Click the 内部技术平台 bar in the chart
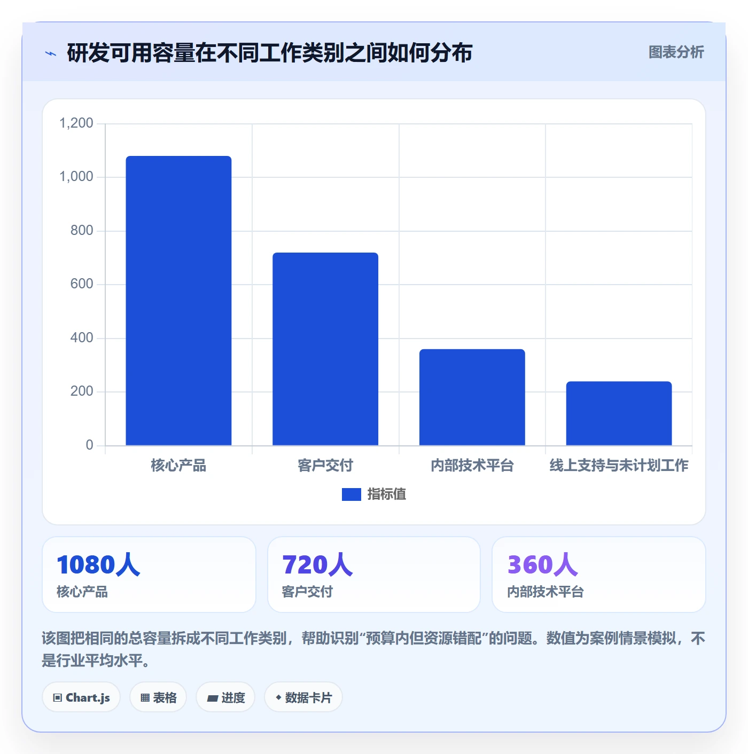This screenshot has width=748, height=754. (x=472, y=397)
